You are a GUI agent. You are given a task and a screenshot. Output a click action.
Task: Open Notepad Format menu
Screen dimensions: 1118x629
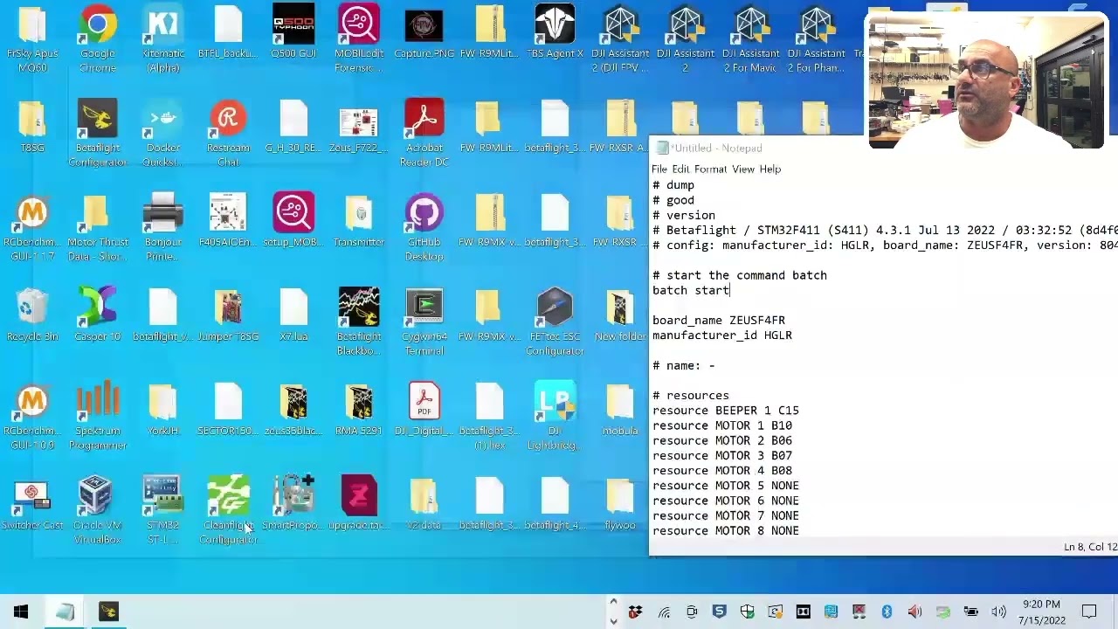710,169
